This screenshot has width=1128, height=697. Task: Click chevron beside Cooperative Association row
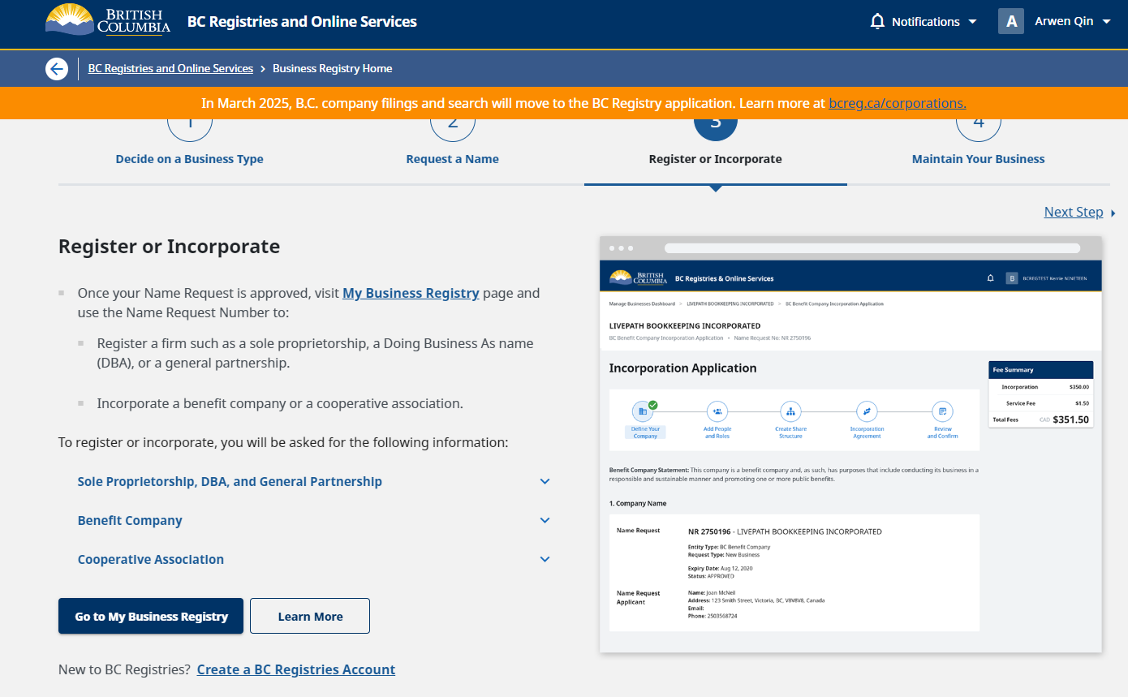pos(545,559)
